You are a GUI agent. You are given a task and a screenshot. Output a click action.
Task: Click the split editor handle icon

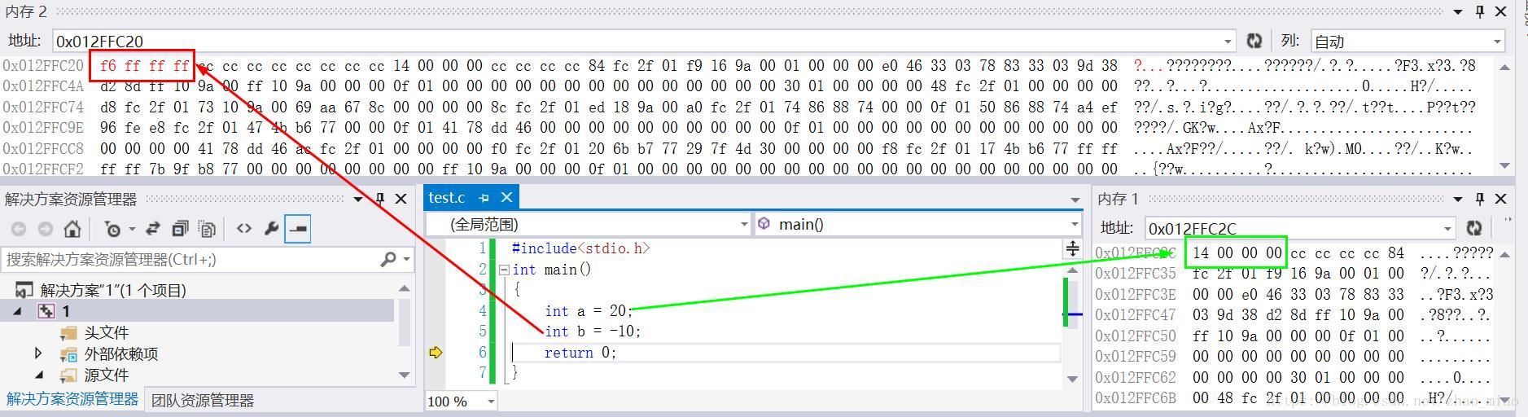pyautogui.click(x=1073, y=248)
